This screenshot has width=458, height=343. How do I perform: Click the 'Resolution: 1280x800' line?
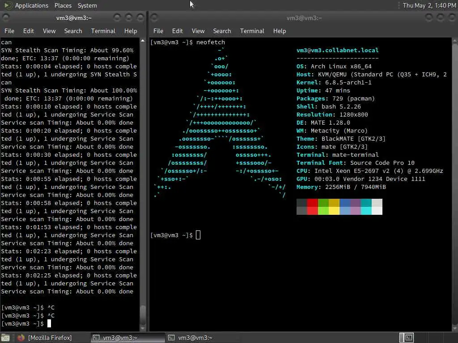[x=332, y=115]
